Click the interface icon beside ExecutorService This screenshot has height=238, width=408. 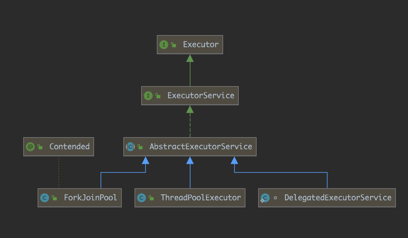click(x=148, y=96)
